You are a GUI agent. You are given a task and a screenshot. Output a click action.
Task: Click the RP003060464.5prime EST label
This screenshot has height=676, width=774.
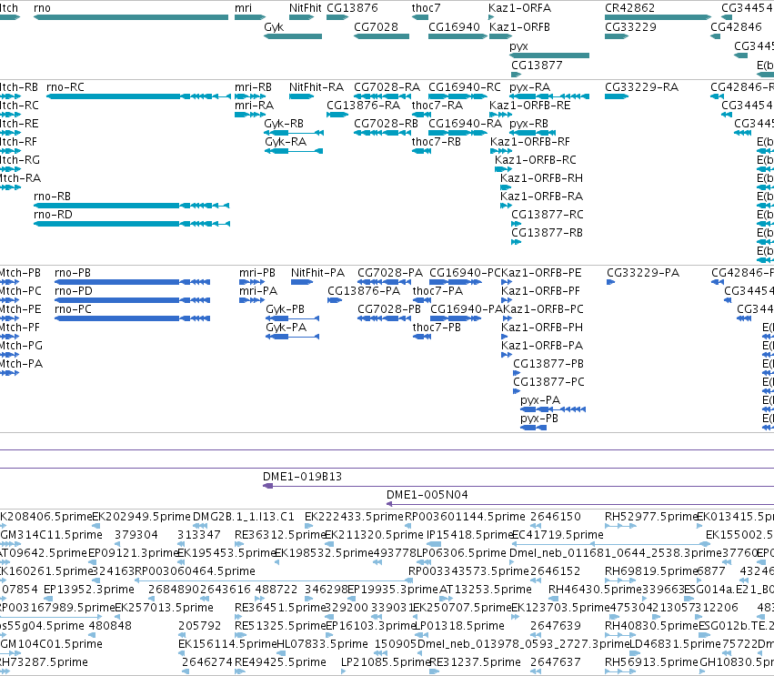[x=195, y=571]
